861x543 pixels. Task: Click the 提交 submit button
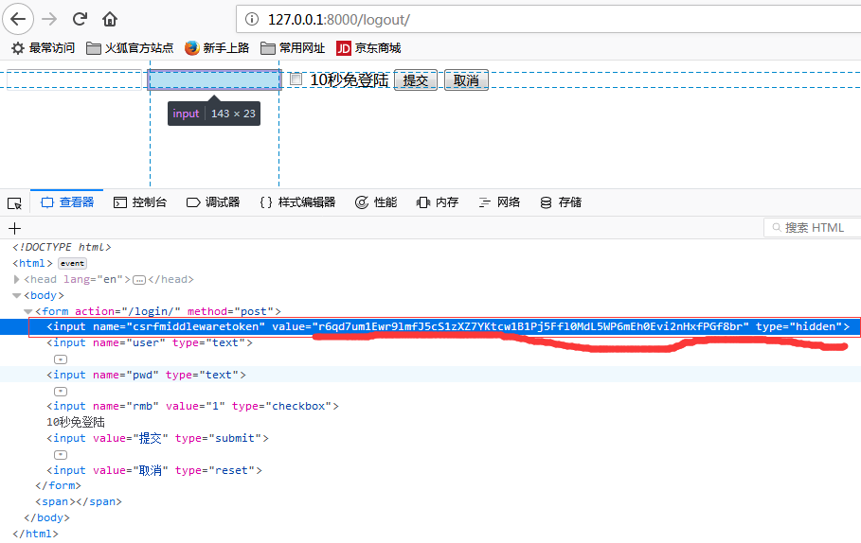(416, 80)
